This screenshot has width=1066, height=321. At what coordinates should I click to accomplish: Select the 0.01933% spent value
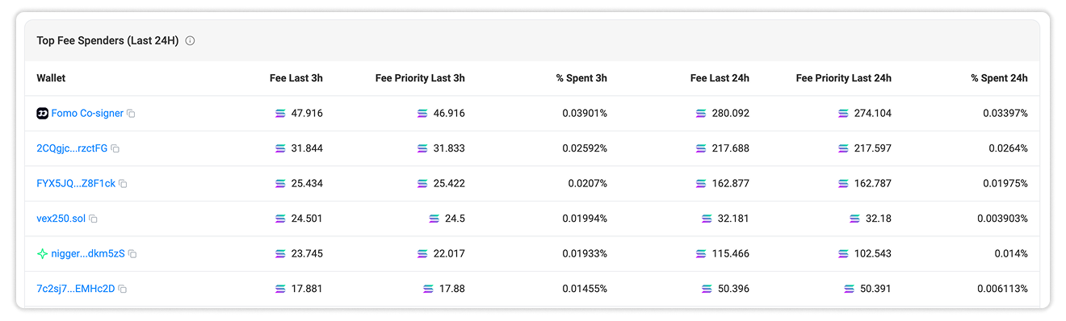585,253
